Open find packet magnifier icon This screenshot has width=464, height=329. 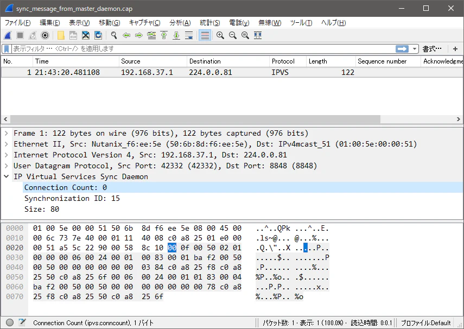click(x=114, y=35)
